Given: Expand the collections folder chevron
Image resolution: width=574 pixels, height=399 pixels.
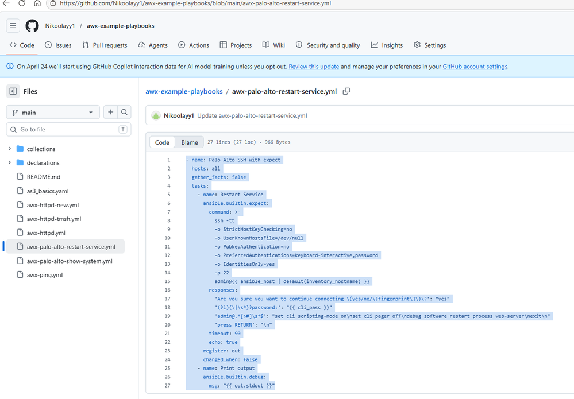Looking at the screenshot, I should click(x=10, y=149).
